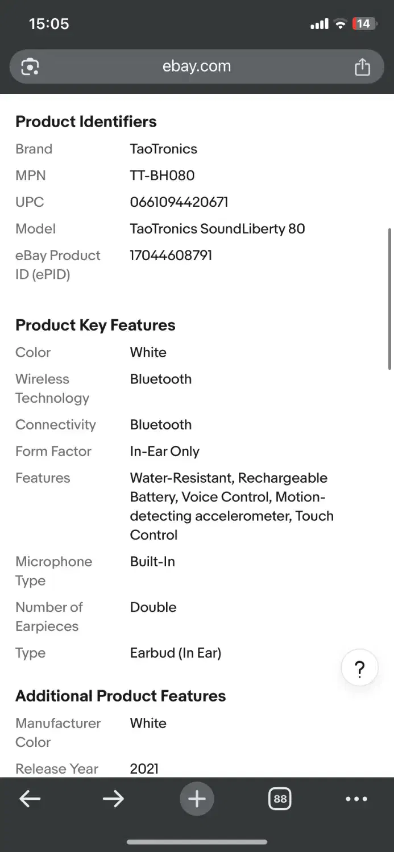Click the page scrollbar on right edge
The height and width of the screenshot is (852, 394).
coord(389,298)
